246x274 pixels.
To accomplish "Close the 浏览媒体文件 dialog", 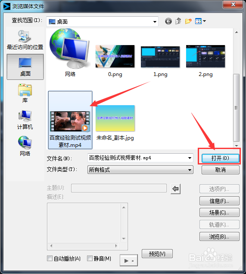I will [233, 4].
